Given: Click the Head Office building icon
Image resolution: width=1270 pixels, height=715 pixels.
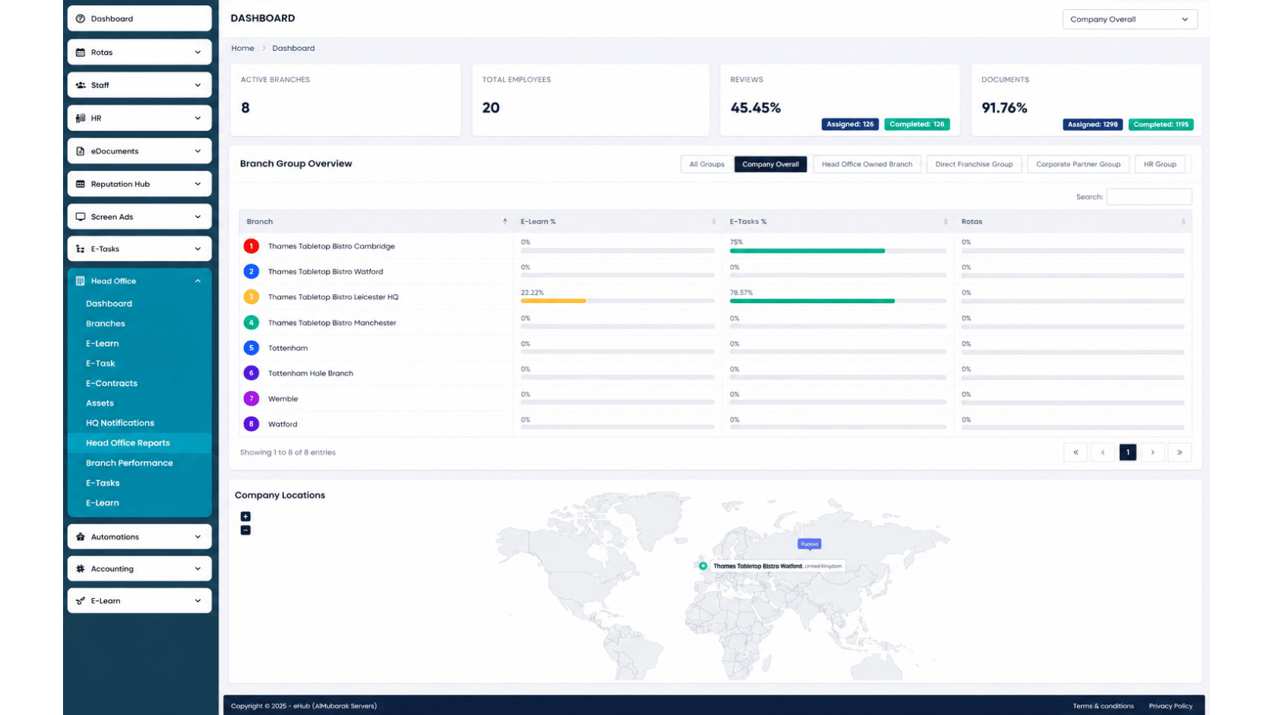Looking at the screenshot, I should (x=81, y=281).
